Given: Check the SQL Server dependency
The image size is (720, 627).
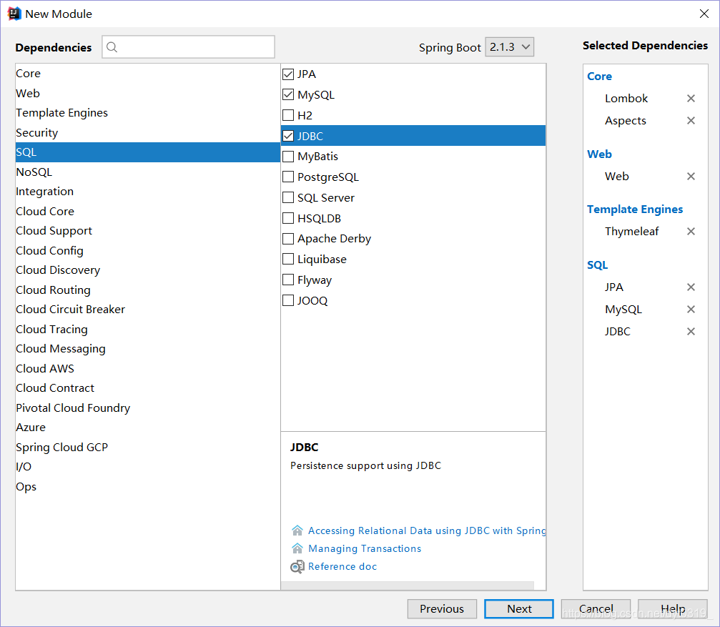Looking at the screenshot, I should coord(288,197).
